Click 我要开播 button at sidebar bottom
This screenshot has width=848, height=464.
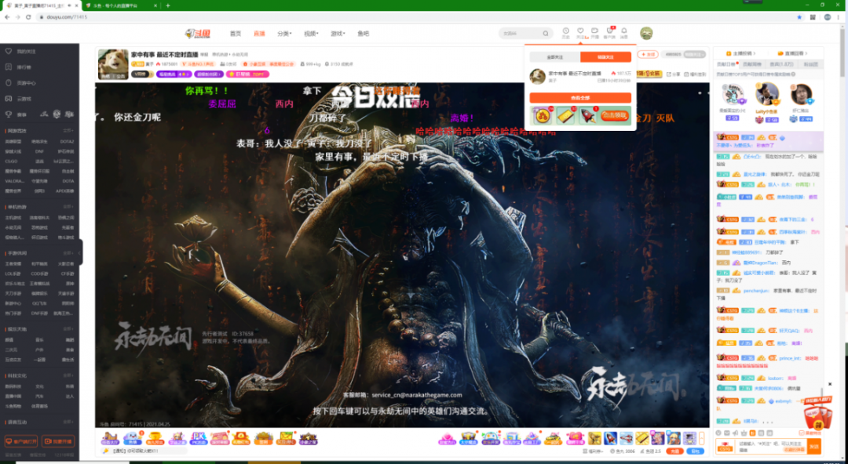(58, 441)
